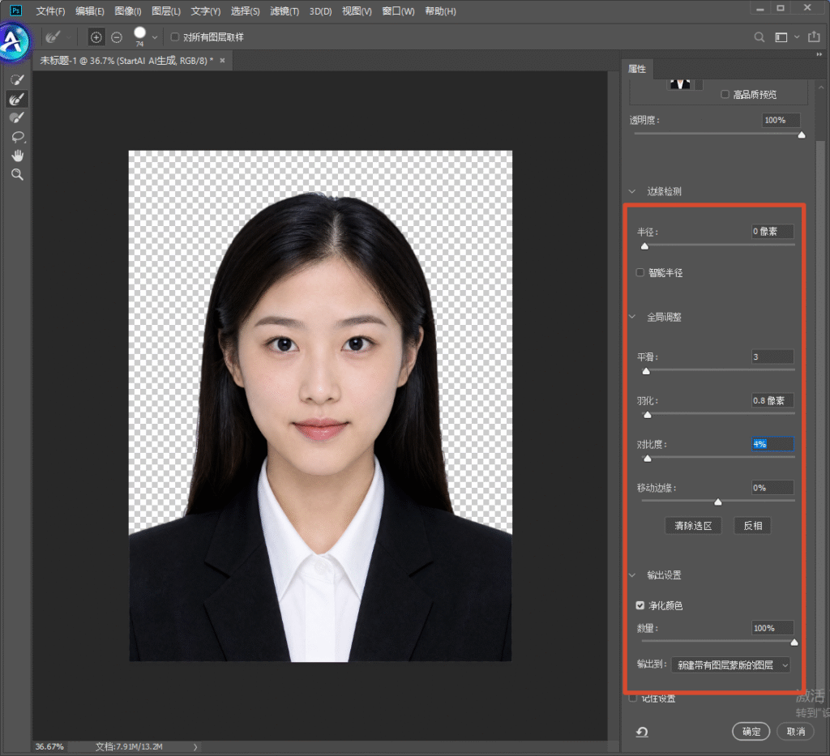The width and height of the screenshot is (830, 756).
Task: Click the subtract-from-selection minus icon
Action: point(117,37)
